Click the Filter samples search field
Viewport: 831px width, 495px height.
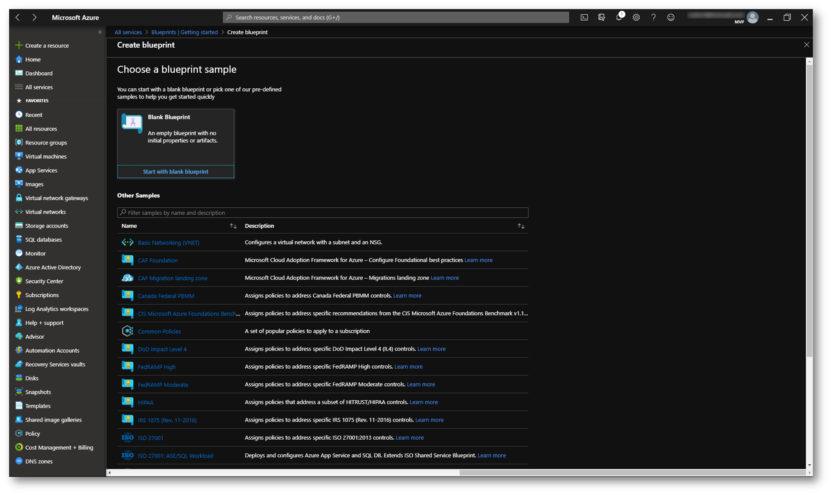pyautogui.click(x=323, y=212)
